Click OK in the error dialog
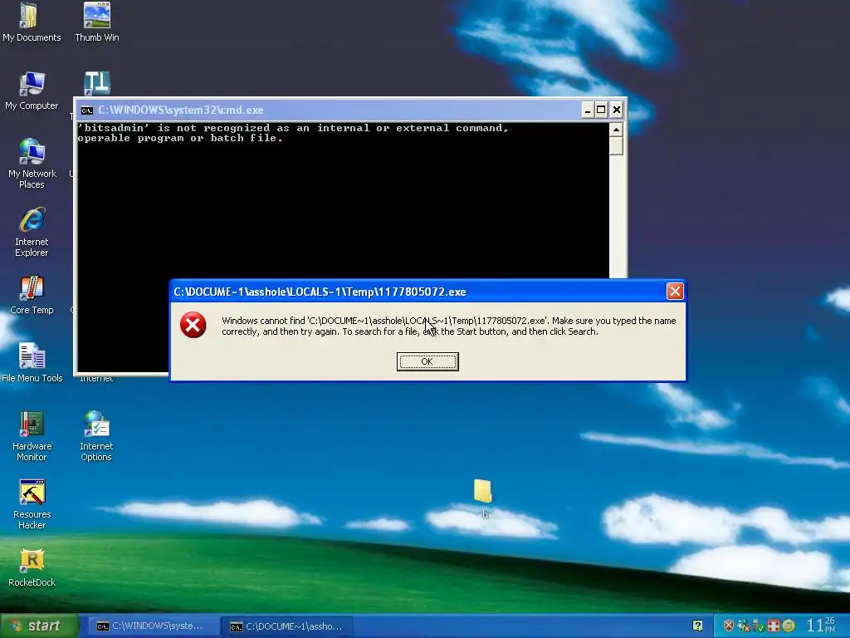This screenshot has height=638, width=850. pyautogui.click(x=427, y=361)
